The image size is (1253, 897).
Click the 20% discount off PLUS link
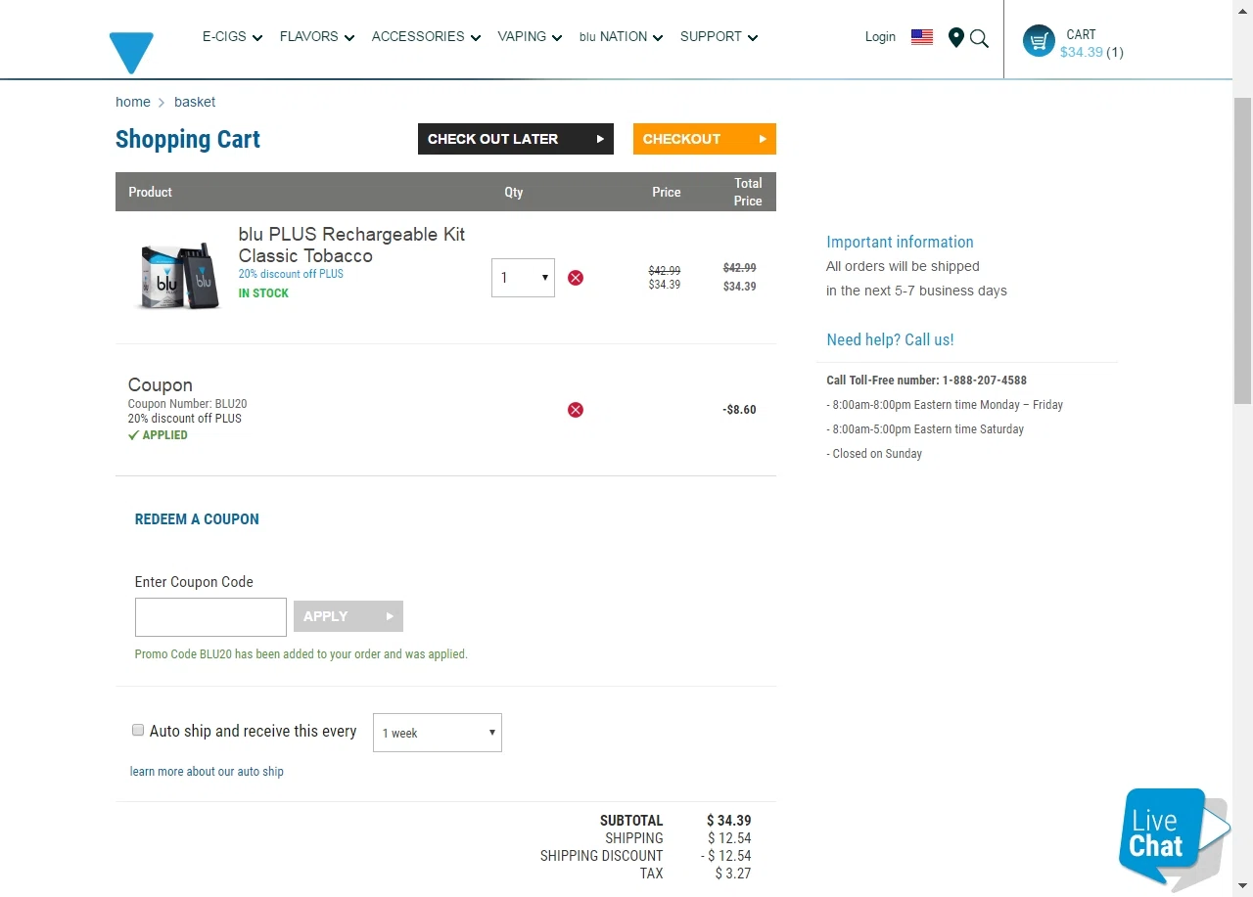pyautogui.click(x=291, y=274)
